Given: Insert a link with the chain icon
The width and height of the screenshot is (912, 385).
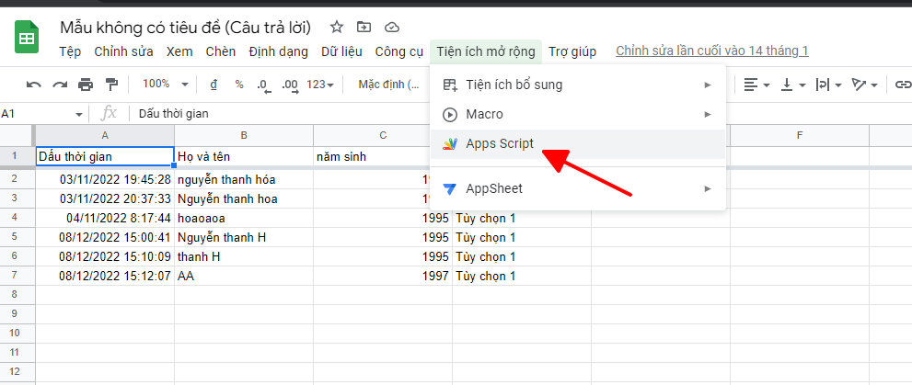Looking at the screenshot, I should pyautogui.click(x=902, y=85).
